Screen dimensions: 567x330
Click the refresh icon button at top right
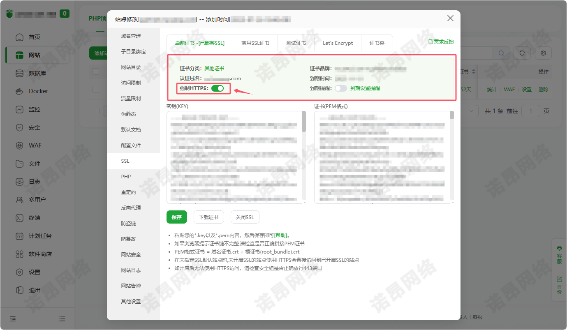522,53
